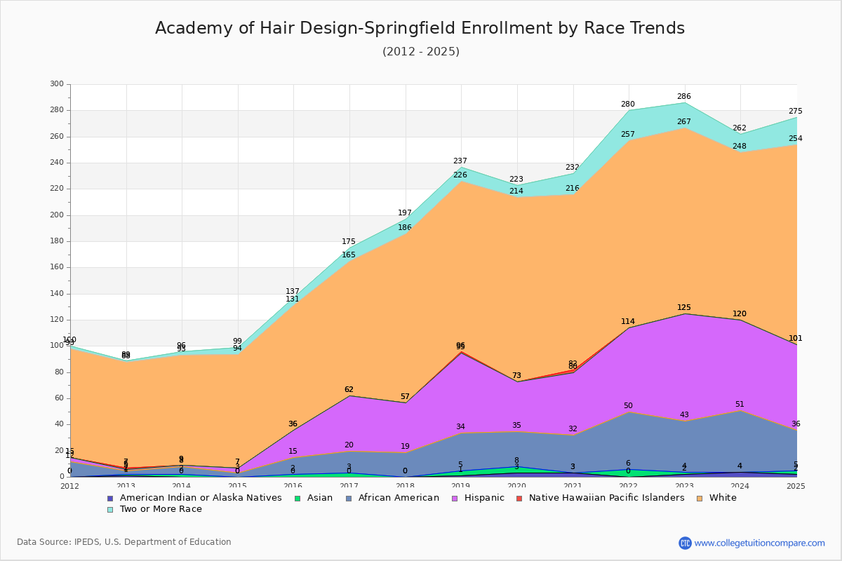Click the 280 data label for 2022
The height and width of the screenshot is (561, 842).
[x=628, y=104]
